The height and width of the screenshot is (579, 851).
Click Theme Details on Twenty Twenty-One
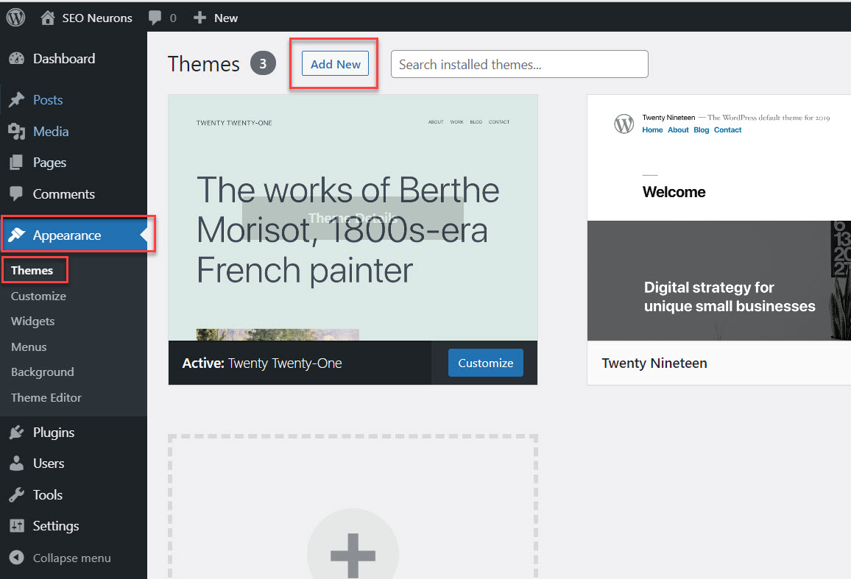pos(353,219)
